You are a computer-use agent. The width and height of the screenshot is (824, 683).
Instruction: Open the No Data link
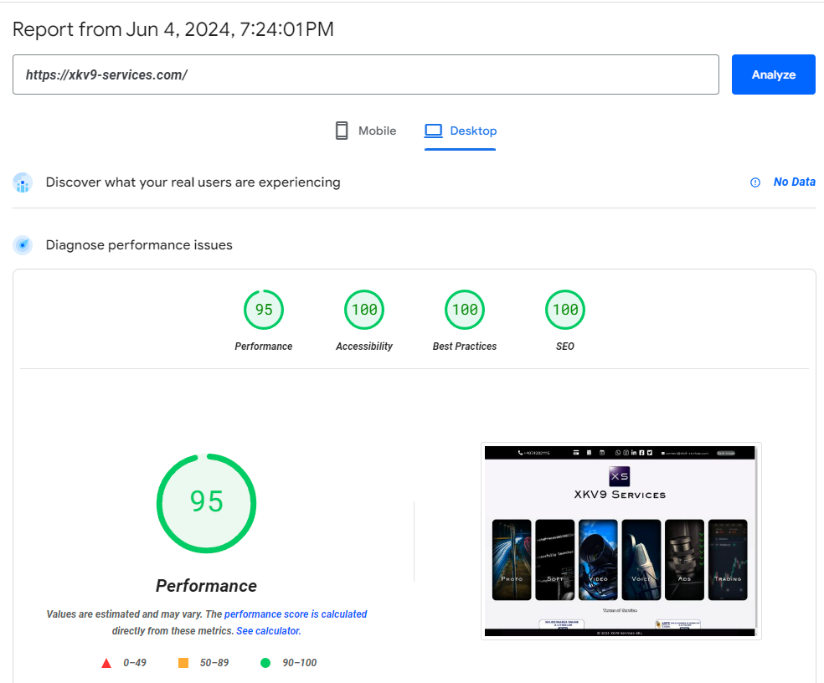click(x=794, y=182)
